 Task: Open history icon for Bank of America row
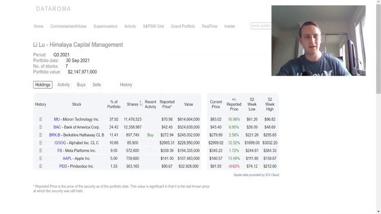40,127
